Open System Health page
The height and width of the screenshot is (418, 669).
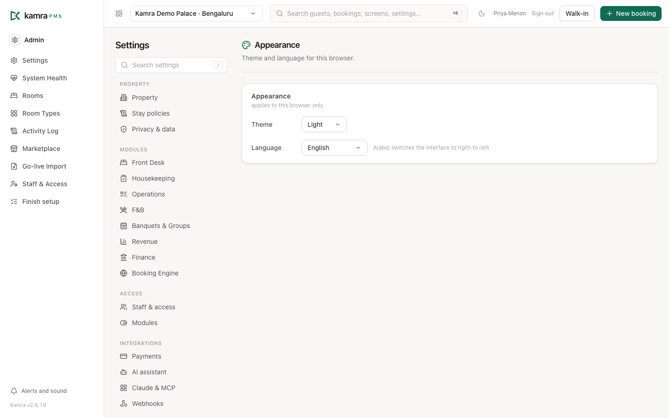coord(45,78)
